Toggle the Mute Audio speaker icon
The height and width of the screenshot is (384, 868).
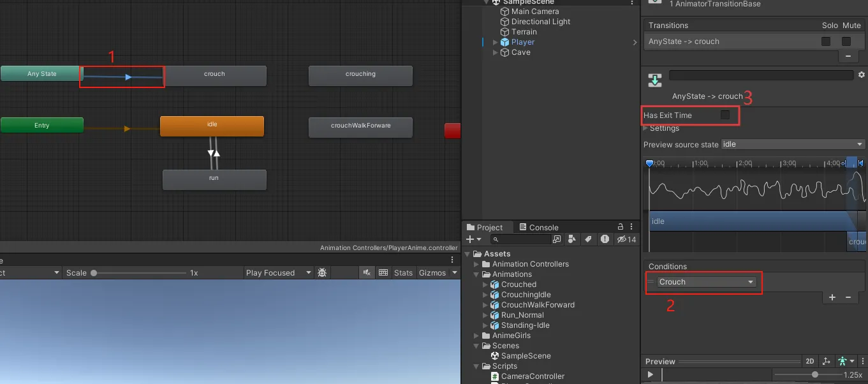tap(367, 272)
